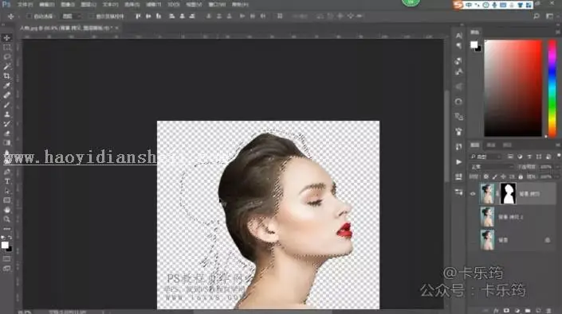Screen dimensions: 562x314
Task: Open the Color panel flyout menu
Action: point(558,32)
